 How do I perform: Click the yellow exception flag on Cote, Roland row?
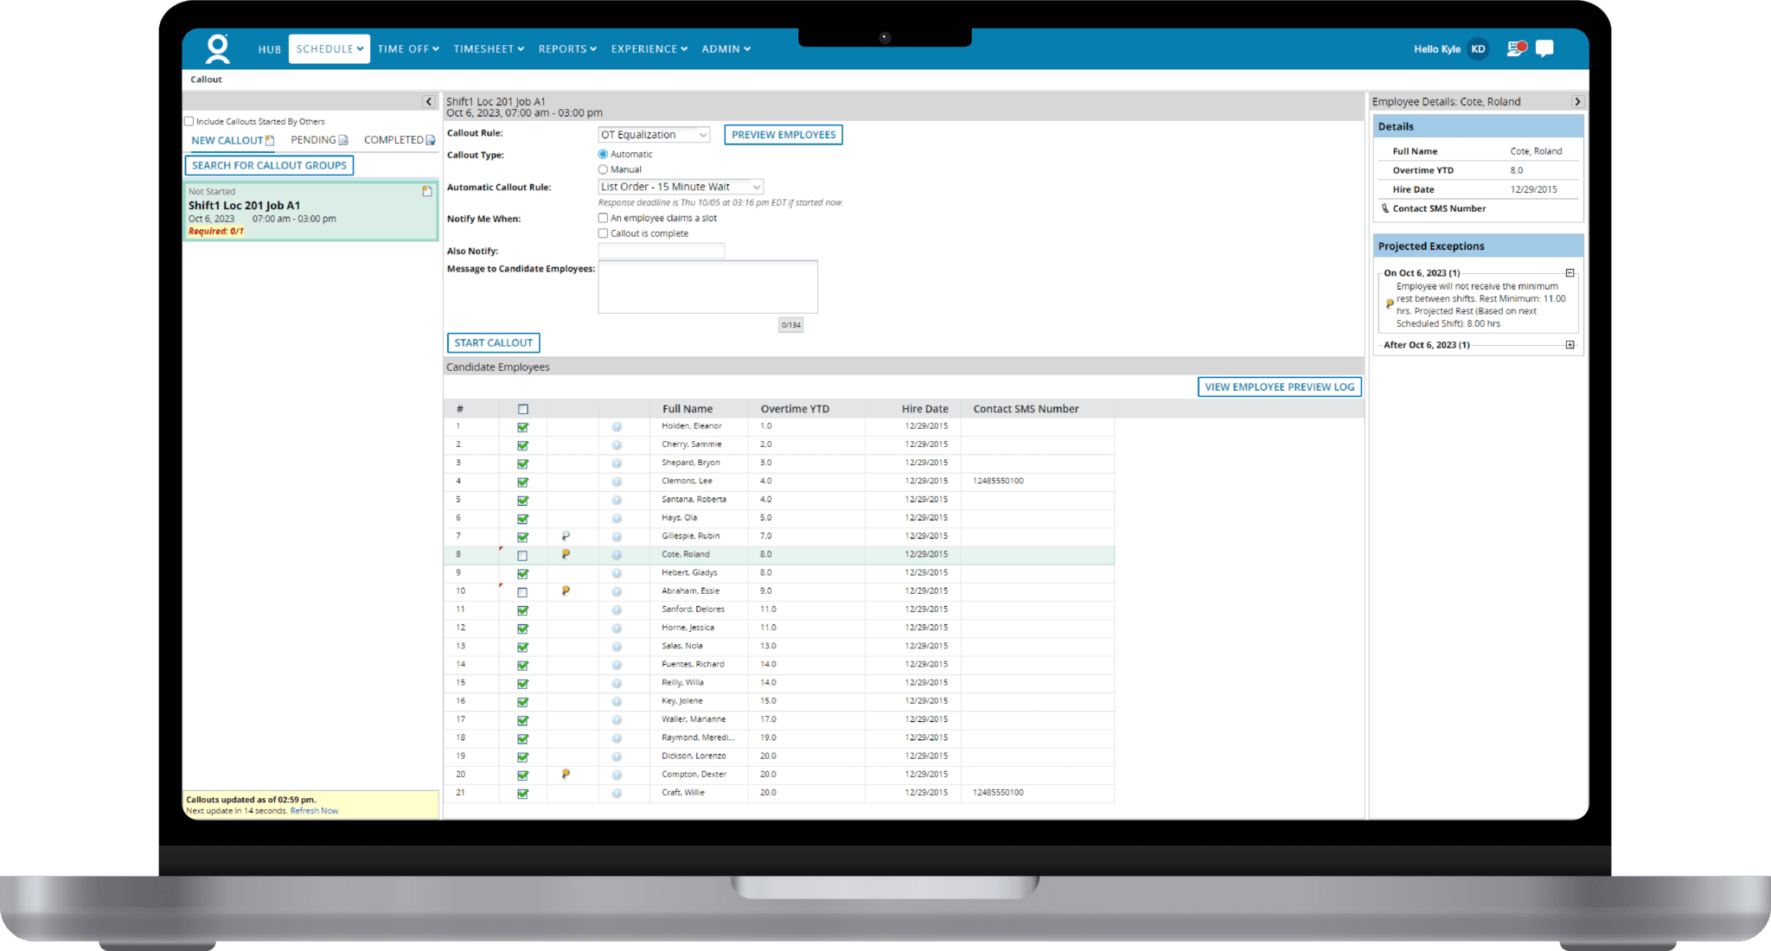(x=566, y=554)
